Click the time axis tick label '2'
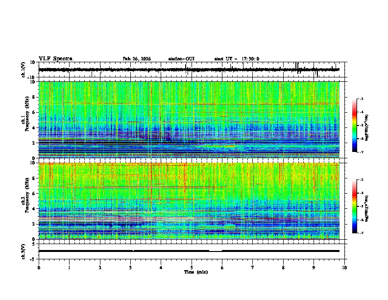The image size is (388, 300). (x=100, y=268)
